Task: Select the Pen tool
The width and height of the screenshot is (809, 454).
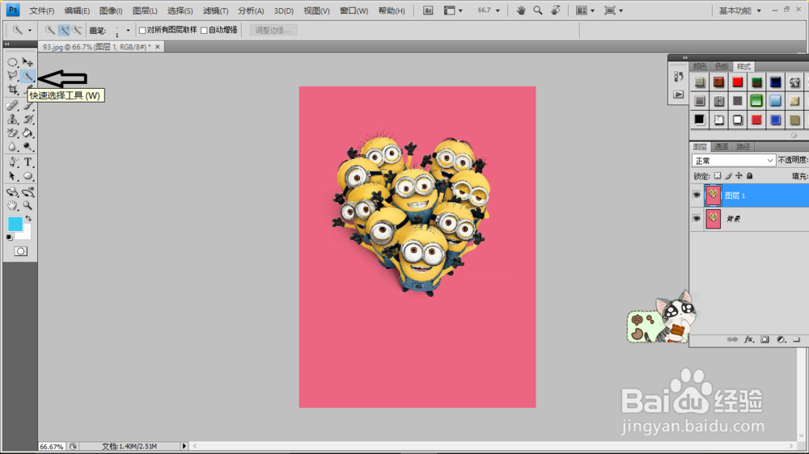Action: click(12, 162)
